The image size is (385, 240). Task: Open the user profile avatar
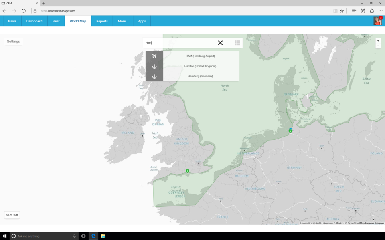point(377,21)
